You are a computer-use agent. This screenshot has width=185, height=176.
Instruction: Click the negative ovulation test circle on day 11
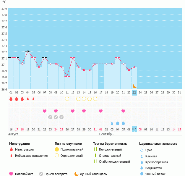point(67,99)
